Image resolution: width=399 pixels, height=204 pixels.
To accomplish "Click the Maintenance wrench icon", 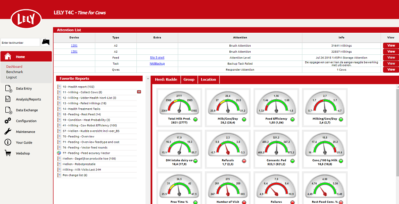I will pyautogui.click(x=8, y=132).
